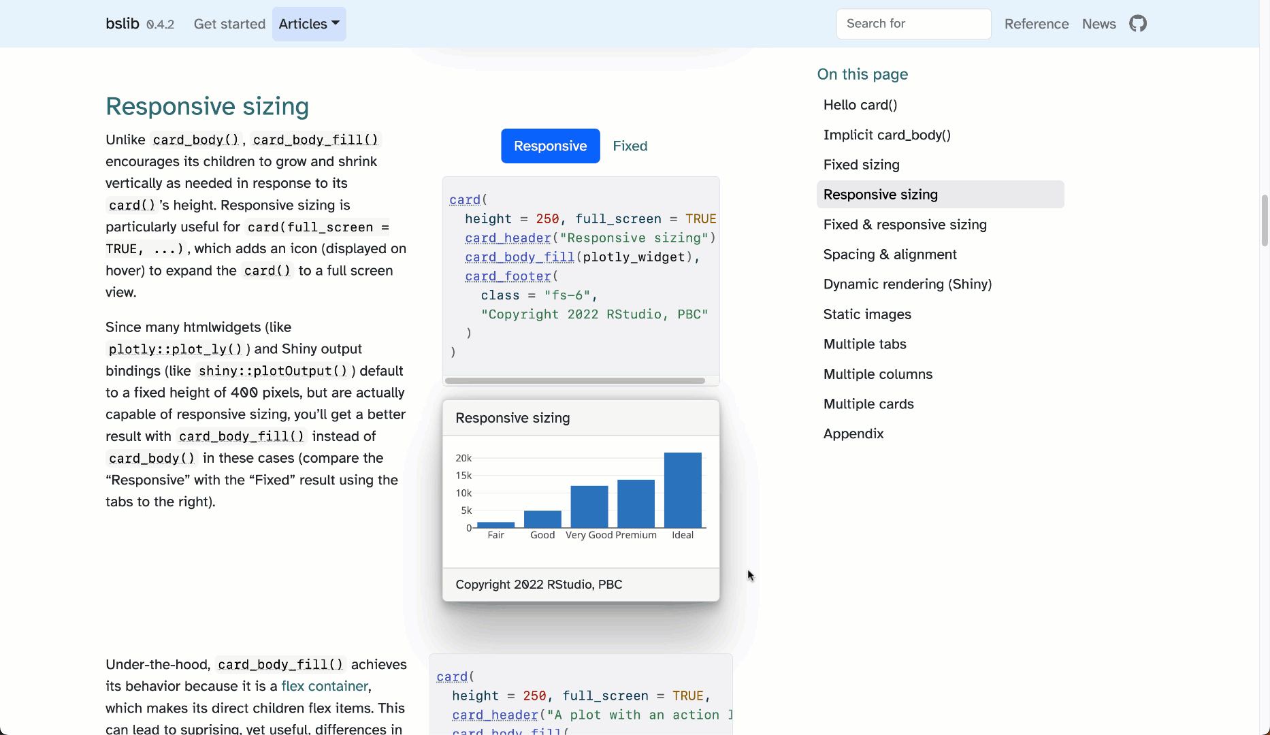
Task: Follow the flex container link
Action: [325, 686]
